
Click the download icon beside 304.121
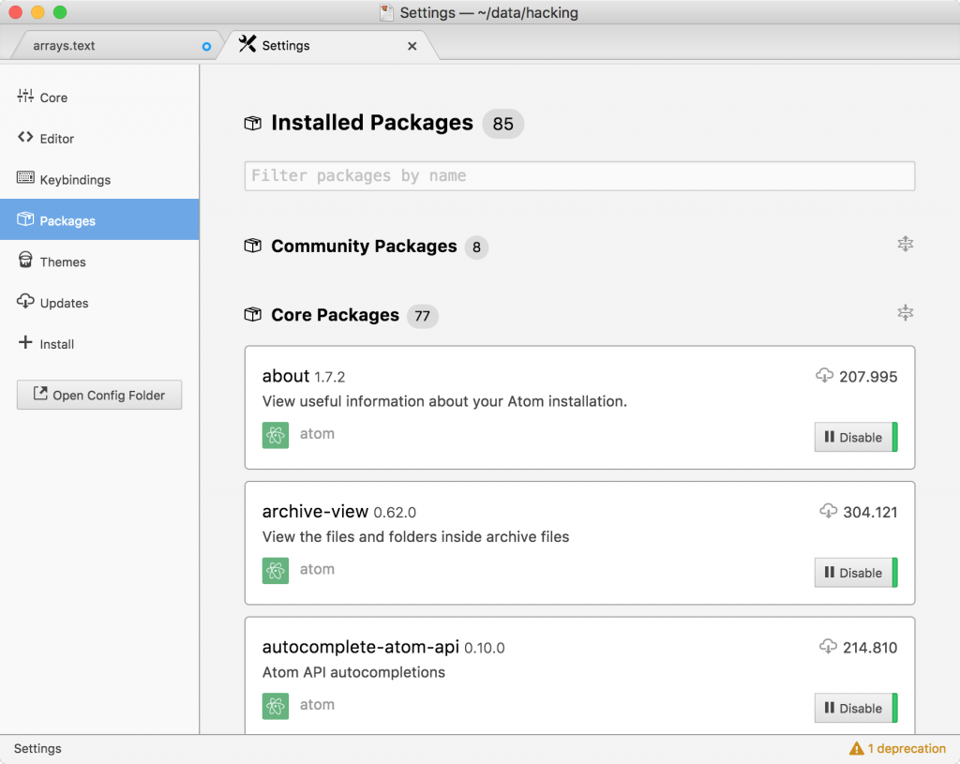coord(828,511)
